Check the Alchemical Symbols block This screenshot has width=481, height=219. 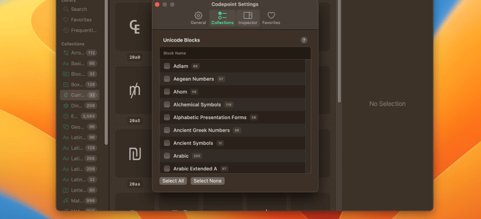coord(167,105)
